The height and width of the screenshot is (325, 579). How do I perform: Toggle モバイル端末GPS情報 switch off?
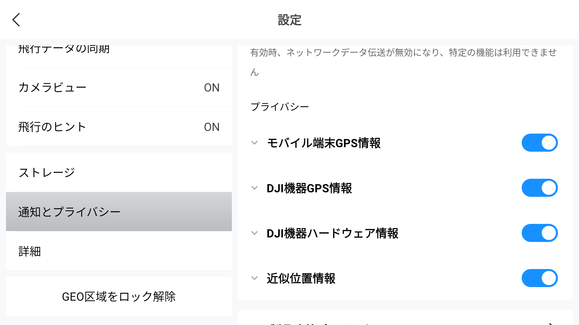coord(539,143)
